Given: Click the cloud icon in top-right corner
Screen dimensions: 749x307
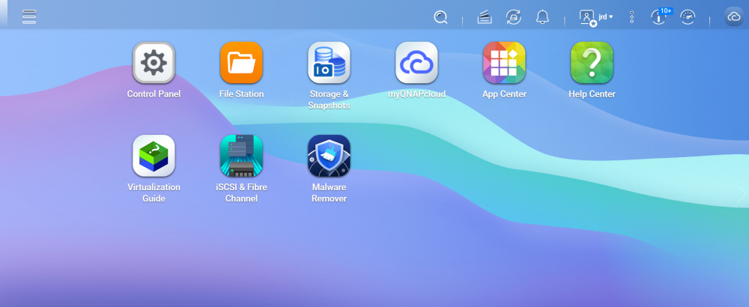Looking at the screenshot, I should click(734, 17).
